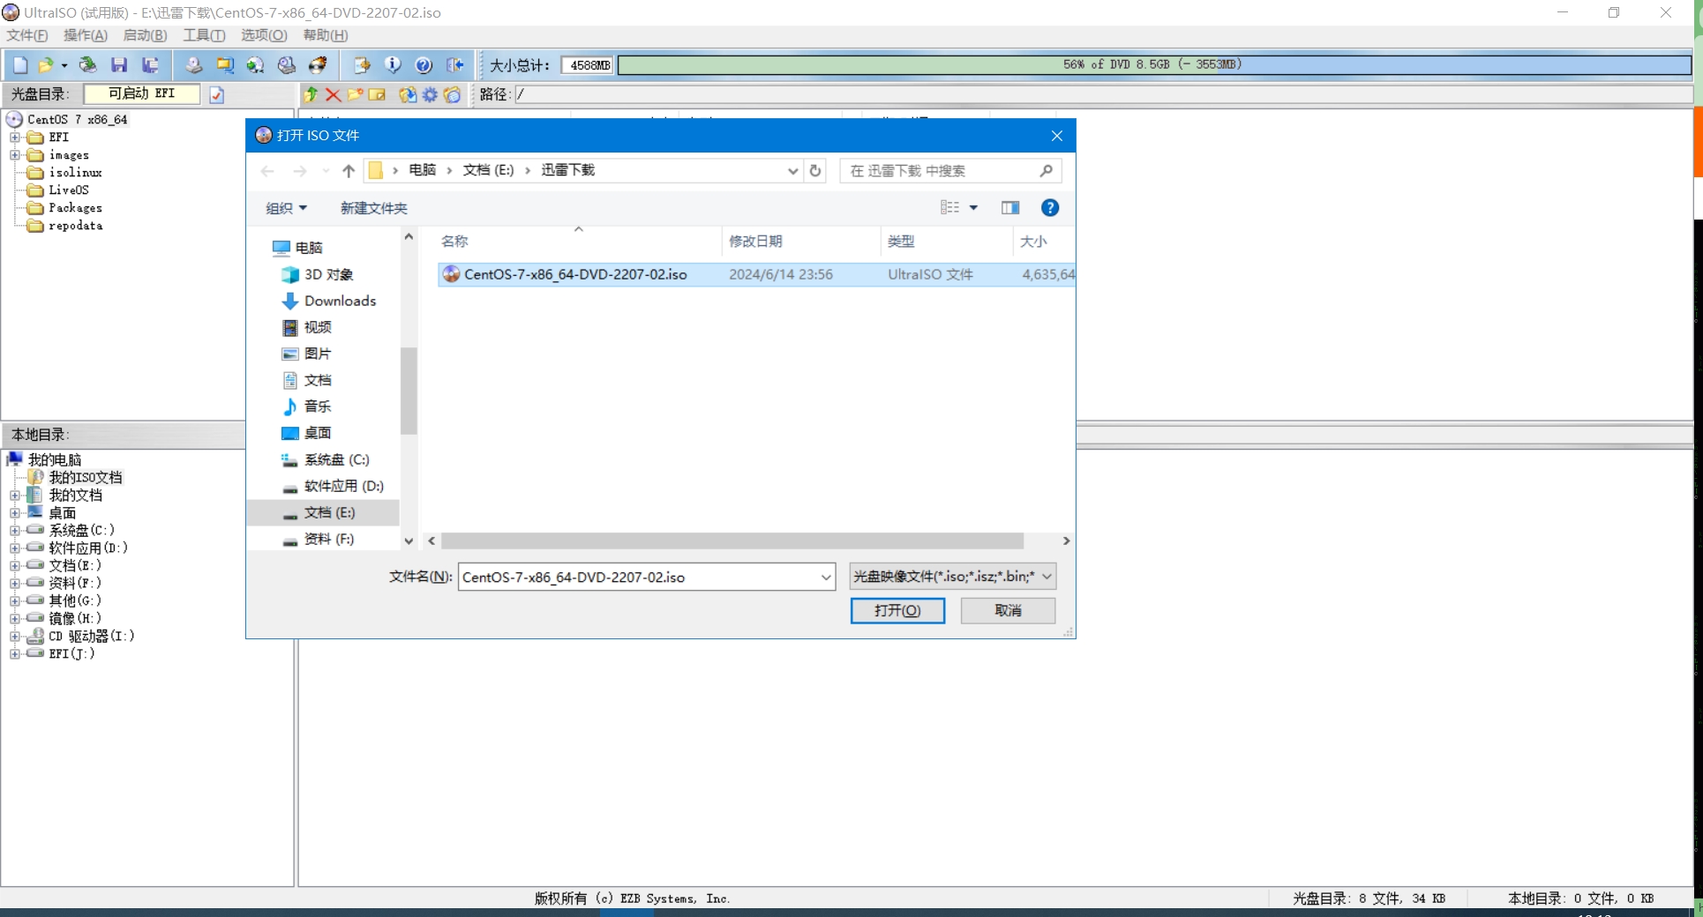Toggle the preview pane icon in dialog

[x=1010, y=208]
